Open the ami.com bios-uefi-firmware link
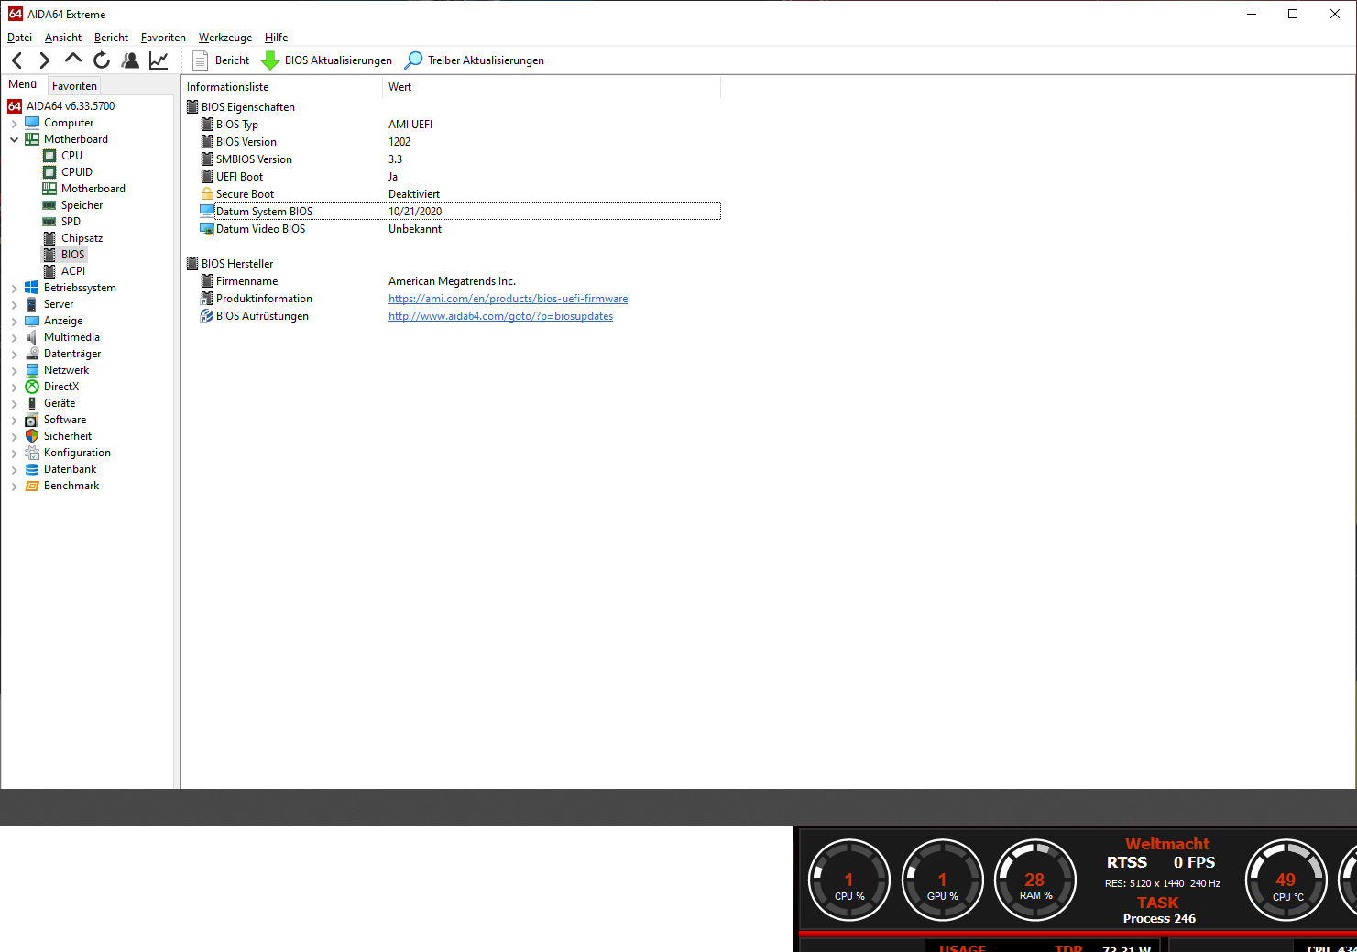Viewport: 1357px width, 952px height. (x=508, y=299)
